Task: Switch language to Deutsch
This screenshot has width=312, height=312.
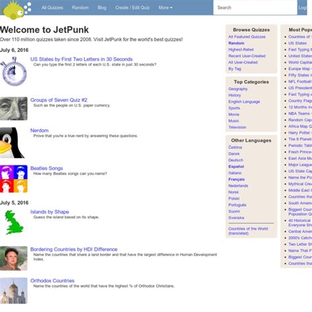Action: (x=236, y=160)
